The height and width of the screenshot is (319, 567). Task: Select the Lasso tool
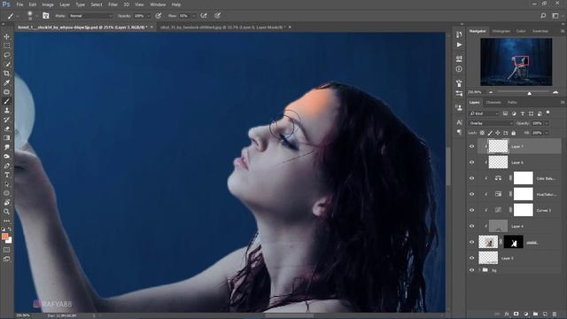click(7, 55)
